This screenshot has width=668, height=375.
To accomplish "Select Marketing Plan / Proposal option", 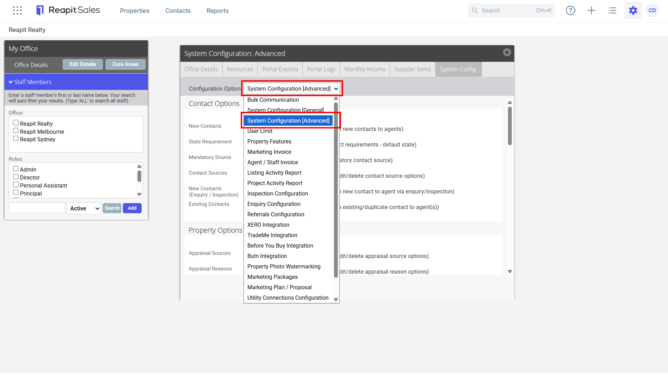I will pos(288,287).
